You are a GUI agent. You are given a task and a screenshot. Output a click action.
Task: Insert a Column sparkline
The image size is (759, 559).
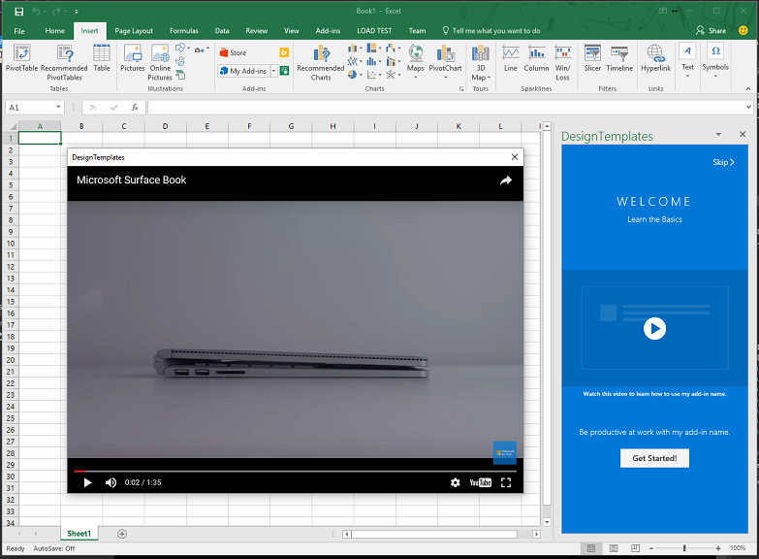[x=536, y=57]
